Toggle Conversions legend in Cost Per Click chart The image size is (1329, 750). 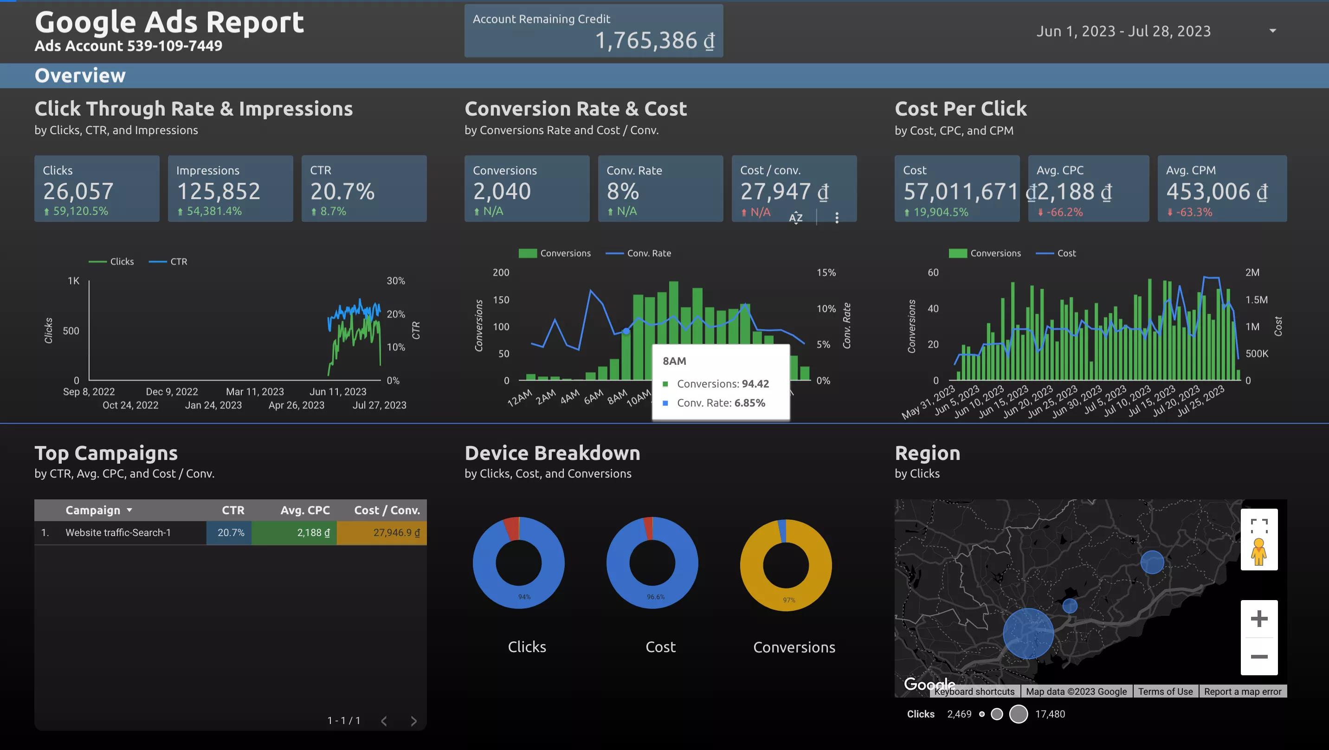985,253
